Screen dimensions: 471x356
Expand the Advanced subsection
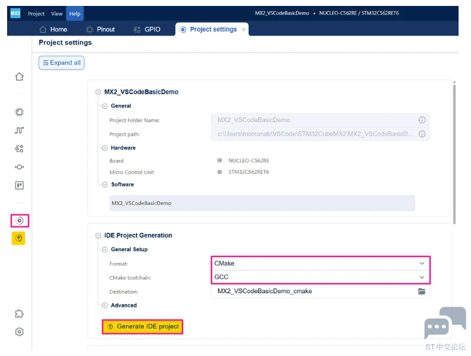(104, 305)
